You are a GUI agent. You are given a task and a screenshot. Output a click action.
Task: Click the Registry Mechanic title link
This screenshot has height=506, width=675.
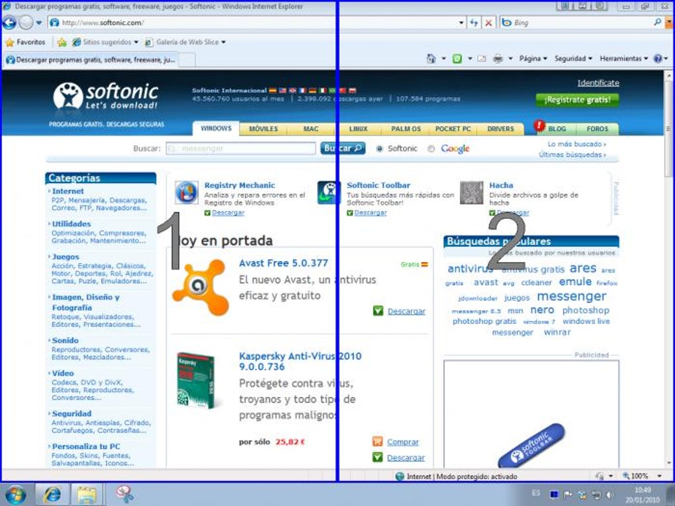pyautogui.click(x=240, y=185)
